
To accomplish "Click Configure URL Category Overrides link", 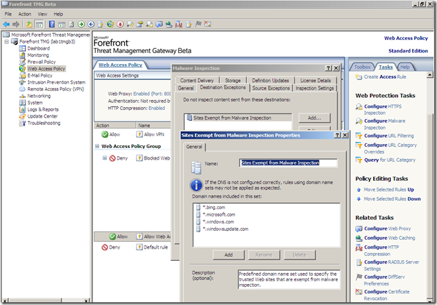I will coord(390,149).
